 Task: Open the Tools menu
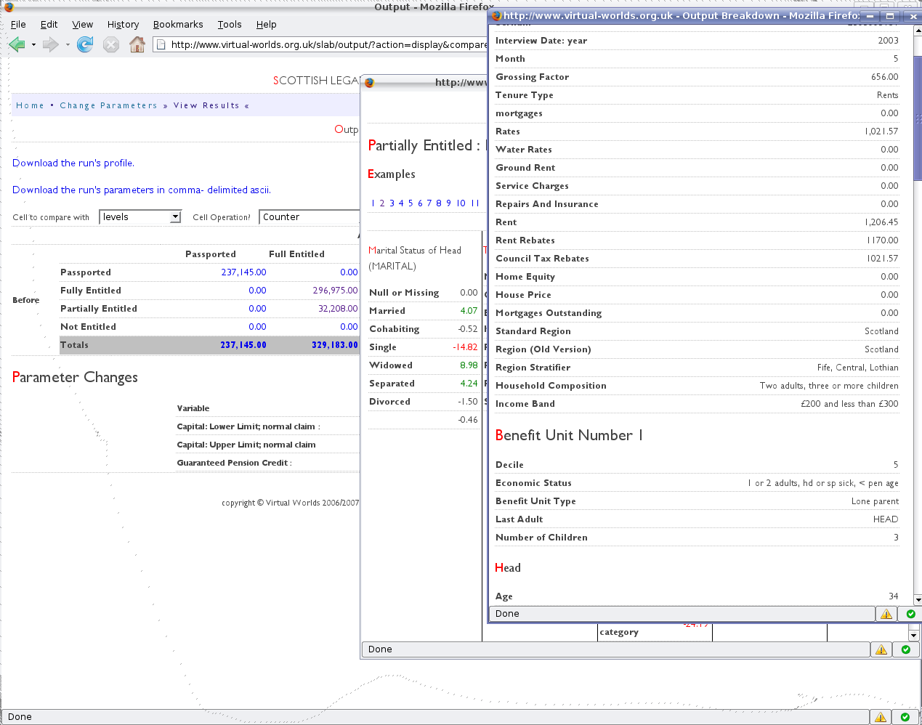pos(230,24)
